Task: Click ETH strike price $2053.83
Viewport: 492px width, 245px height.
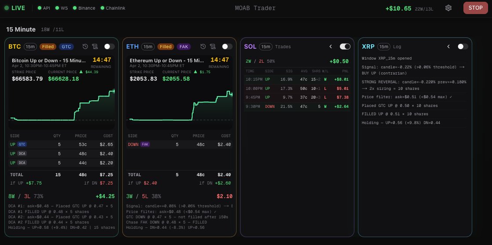Action: pos(143,79)
